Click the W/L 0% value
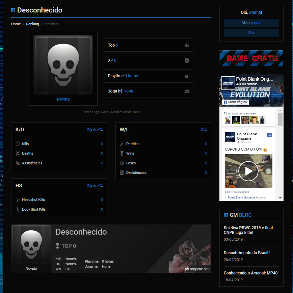The image size is (293, 293). coord(204,130)
